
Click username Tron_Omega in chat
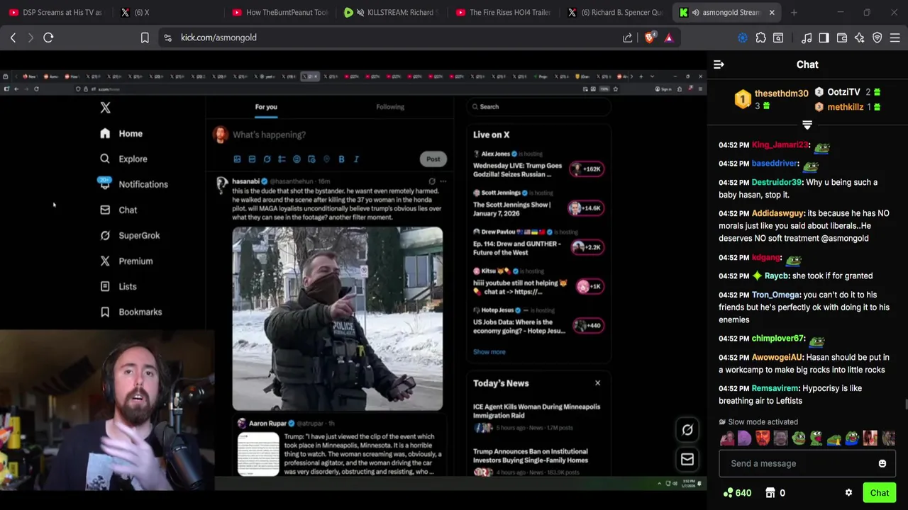pyautogui.click(x=775, y=295)
